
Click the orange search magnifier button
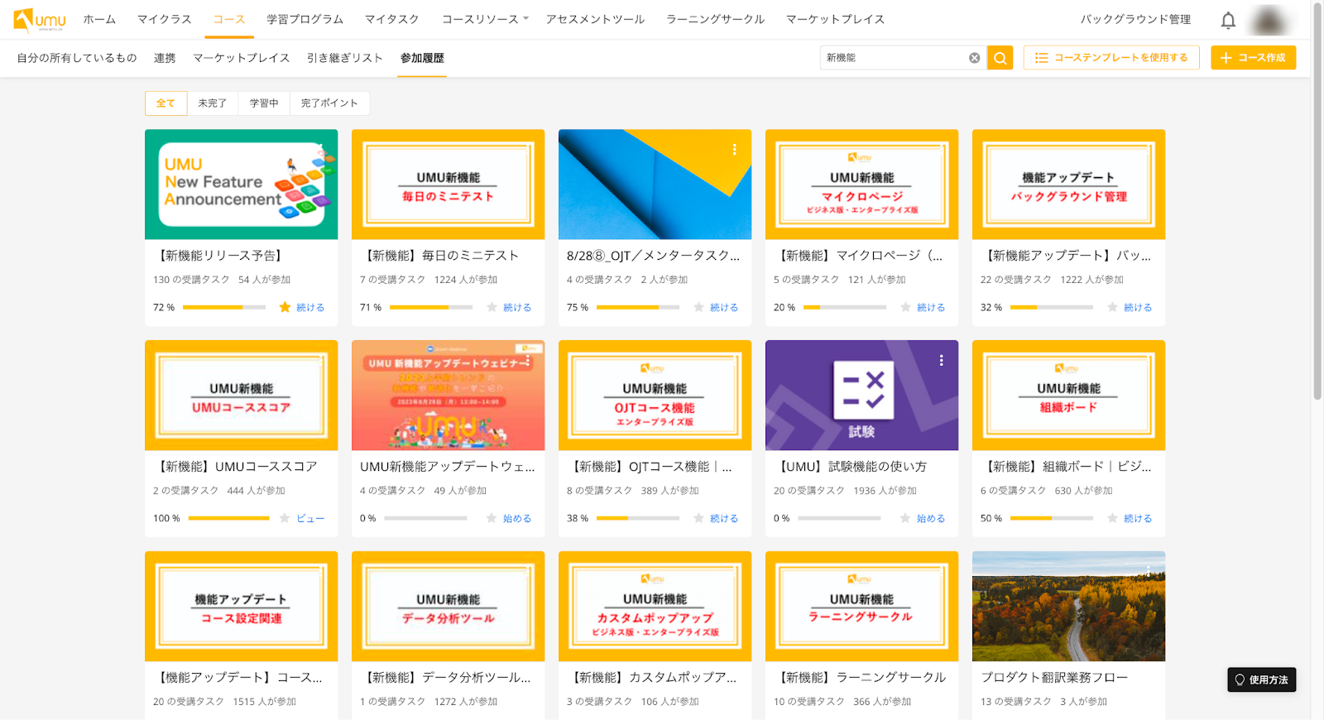(1000, 58)
